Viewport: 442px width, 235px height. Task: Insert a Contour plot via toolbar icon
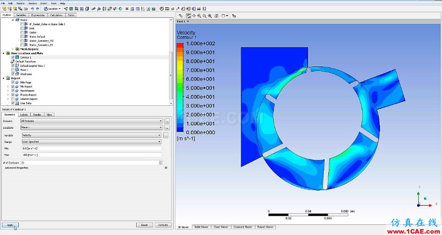(71, 9)
